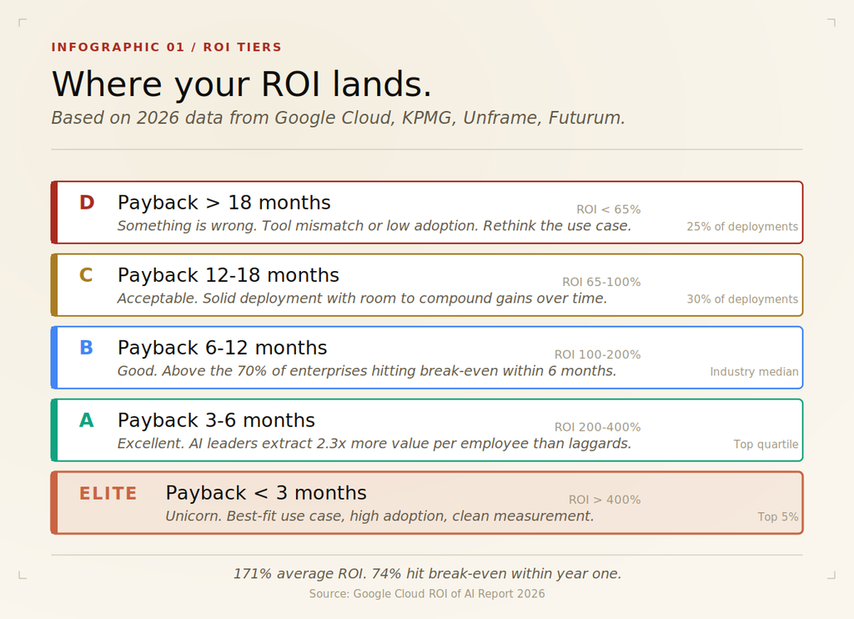Click '30% of deployments' label

(741, 299)
